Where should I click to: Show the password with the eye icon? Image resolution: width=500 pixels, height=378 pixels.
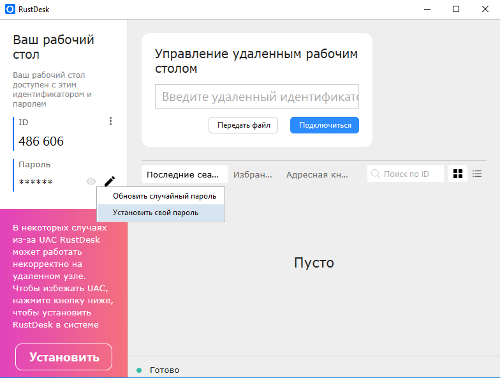(x=91, y=181)
